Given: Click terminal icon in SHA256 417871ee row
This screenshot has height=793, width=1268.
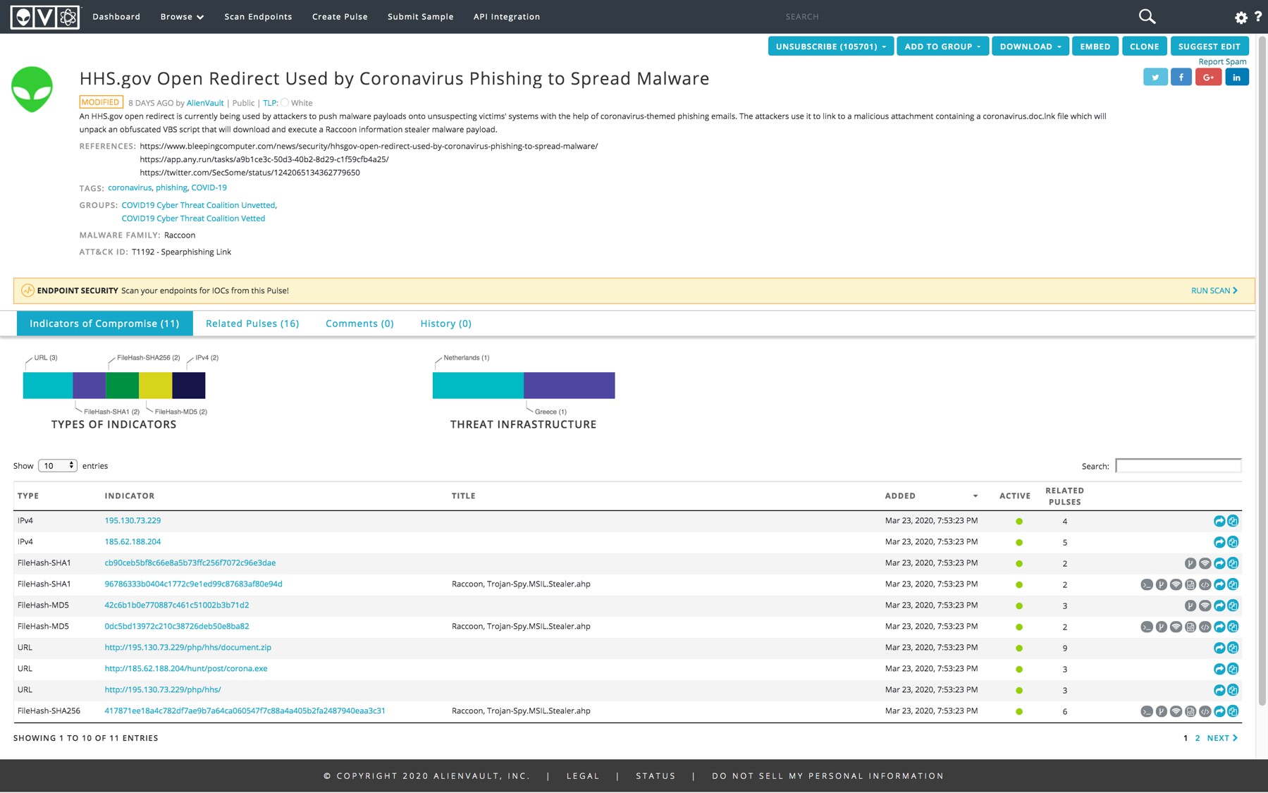Looking at the screenshot, I should pos(1147,711).
